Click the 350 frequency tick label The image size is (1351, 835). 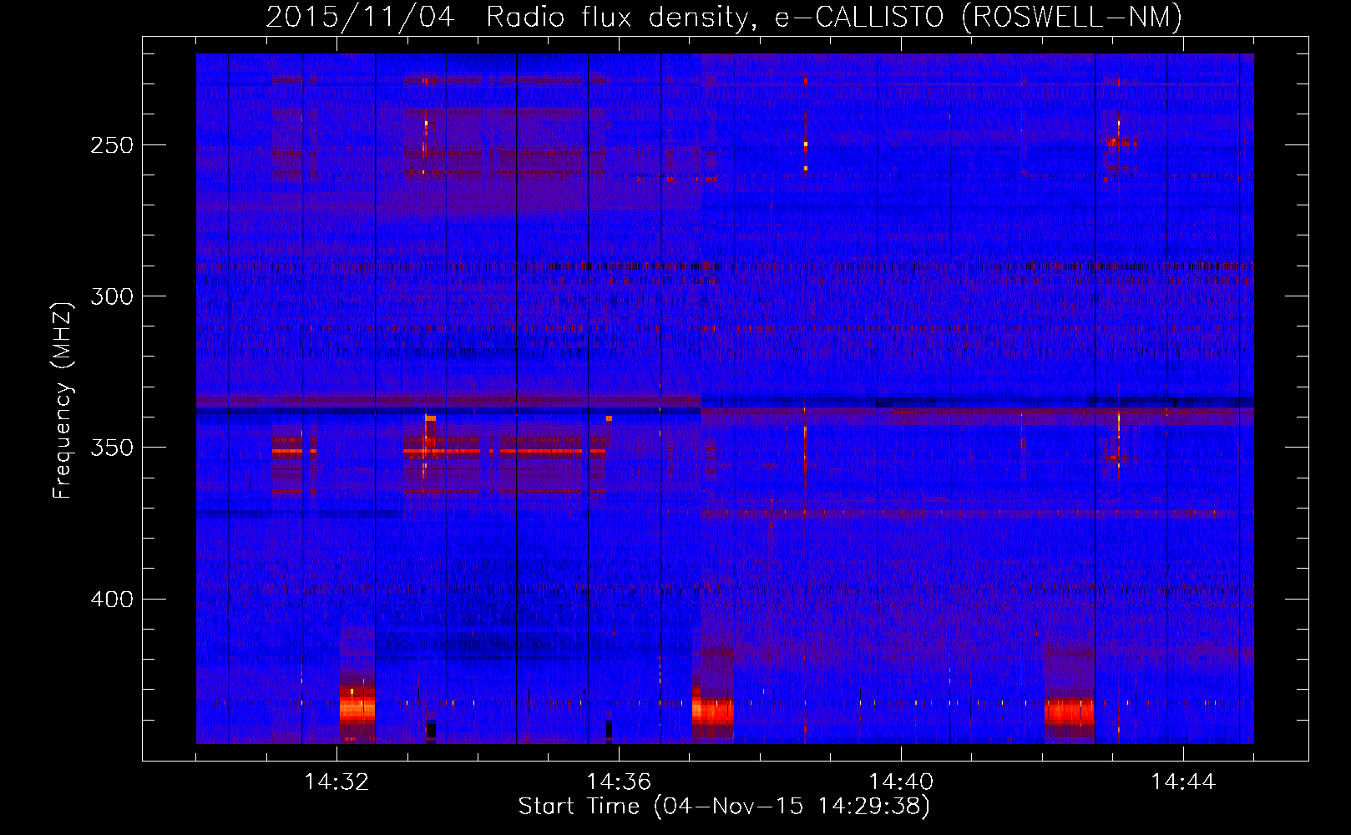(x=111, y=448)
